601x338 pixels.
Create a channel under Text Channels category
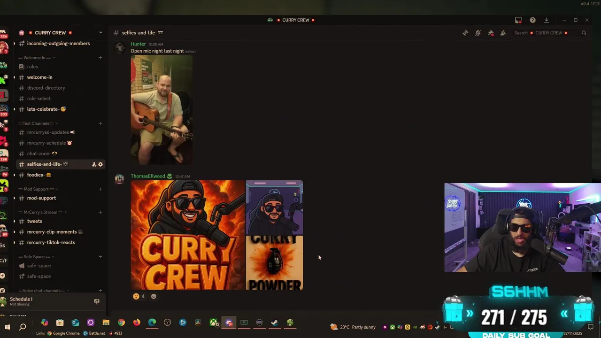click(100, 123)
